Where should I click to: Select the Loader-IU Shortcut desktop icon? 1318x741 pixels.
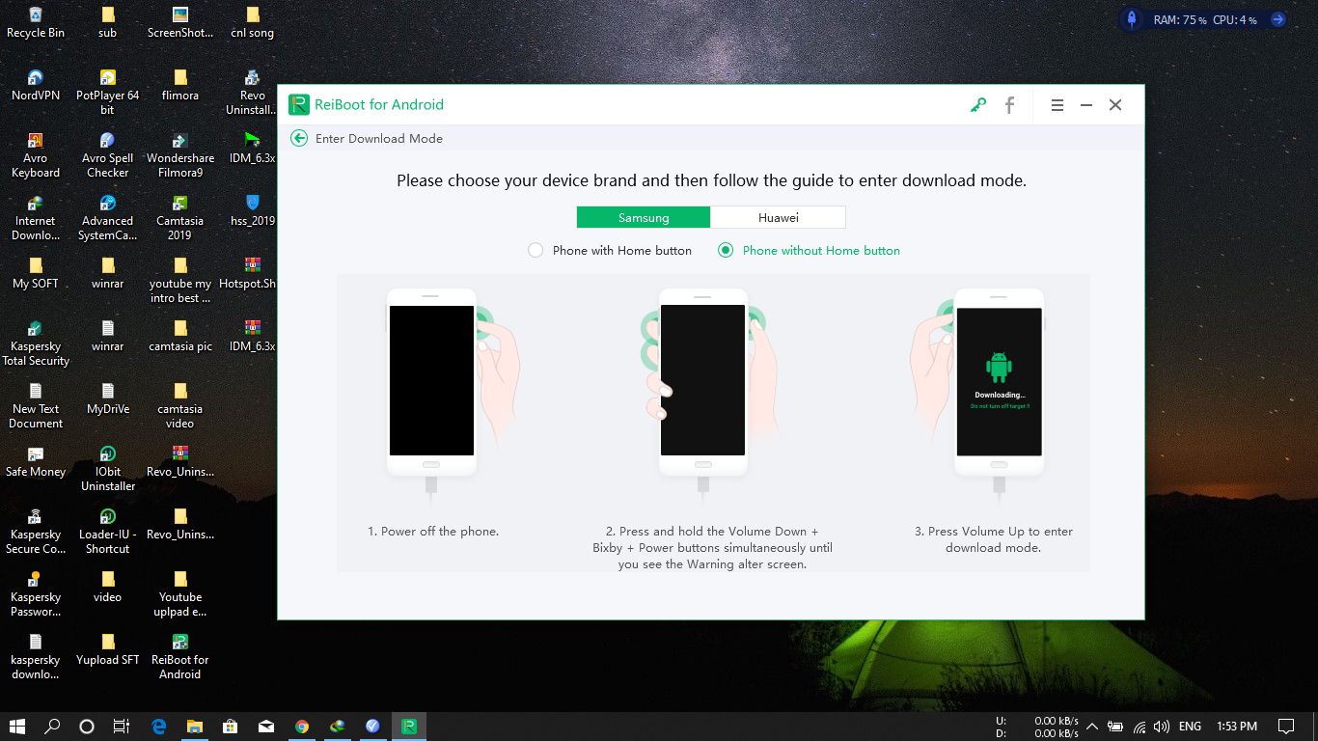coord(107,531)
